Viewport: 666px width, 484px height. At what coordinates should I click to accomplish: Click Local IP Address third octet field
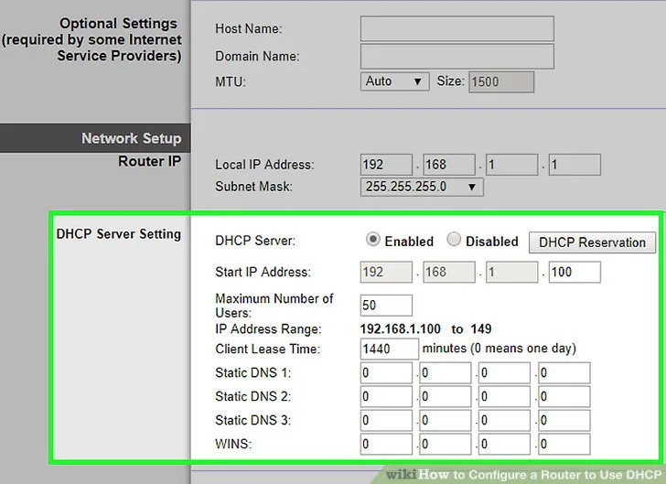click(511, 165)
